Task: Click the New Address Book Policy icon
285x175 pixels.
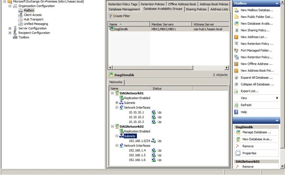Action: click(x=236, y=71)
